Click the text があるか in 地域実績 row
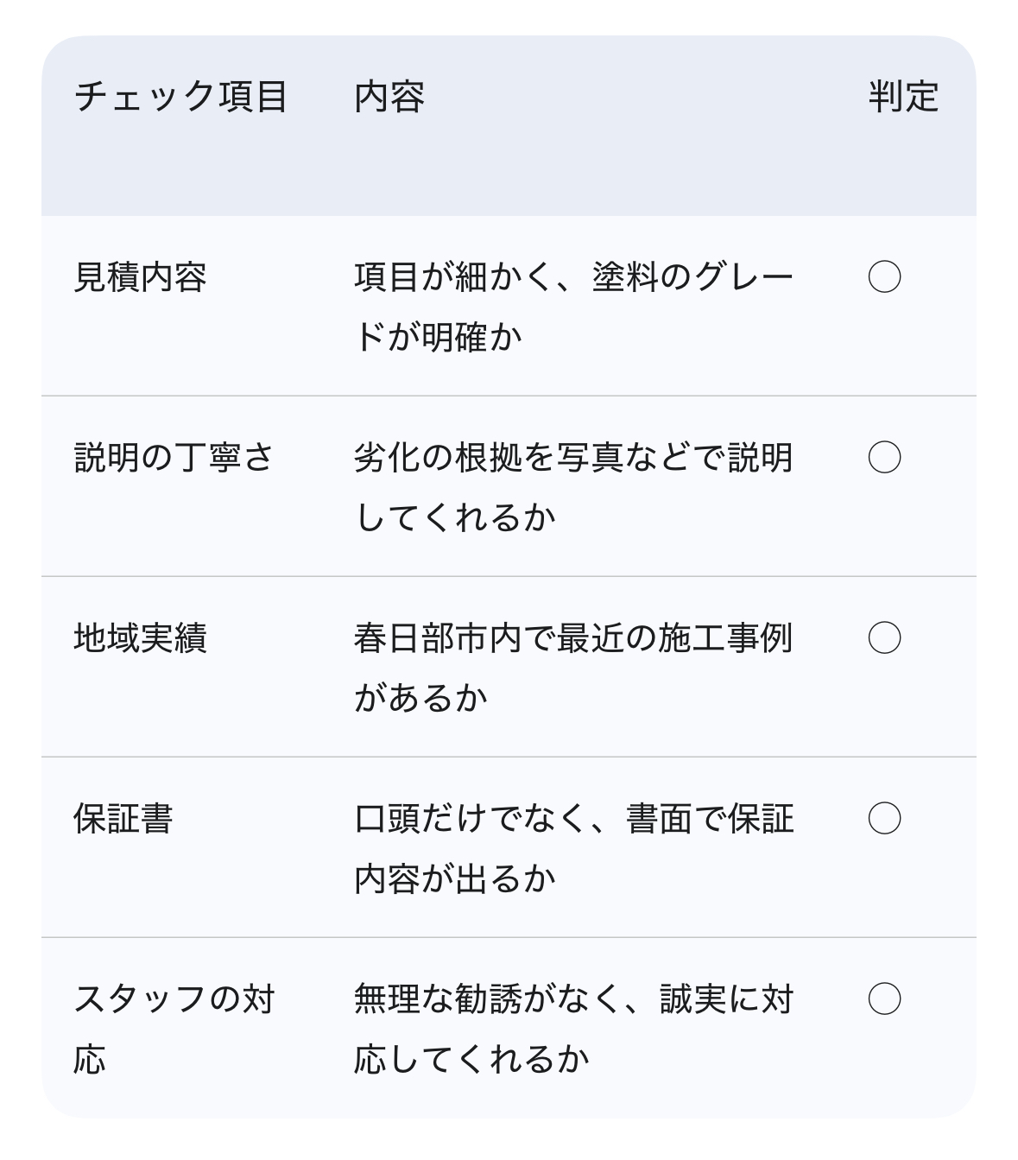Viewport: 1018px width, 1160px height. click(421, 698)
